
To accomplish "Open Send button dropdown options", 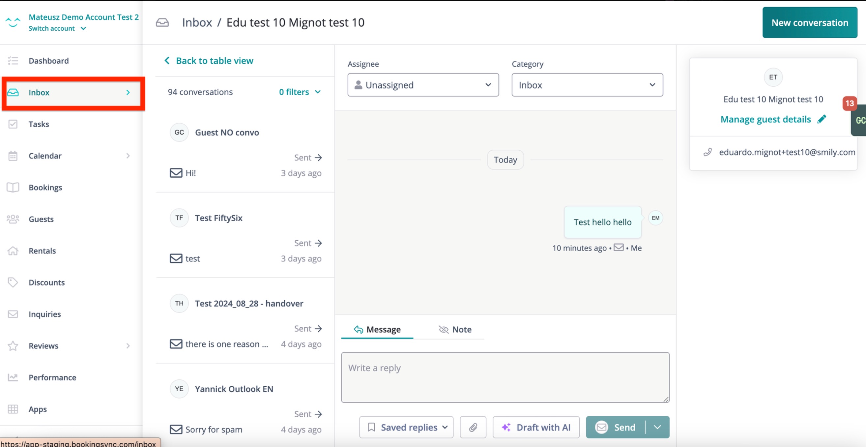I will pos(657,427).
